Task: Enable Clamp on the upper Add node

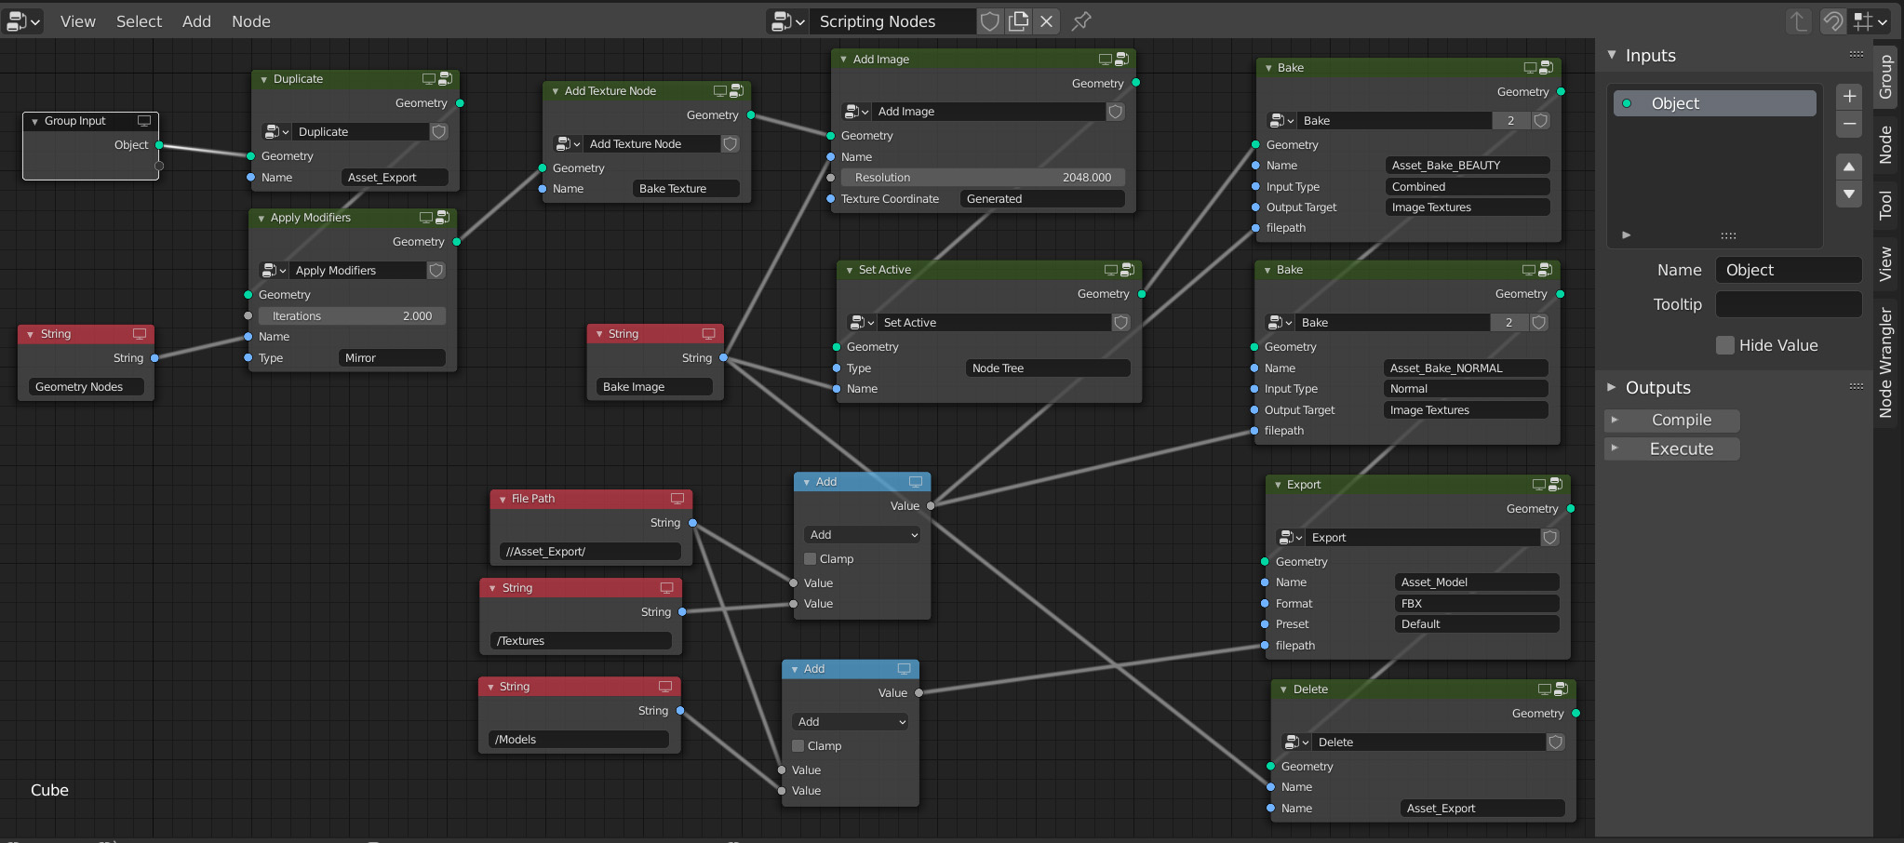Action: pos(811,559)
